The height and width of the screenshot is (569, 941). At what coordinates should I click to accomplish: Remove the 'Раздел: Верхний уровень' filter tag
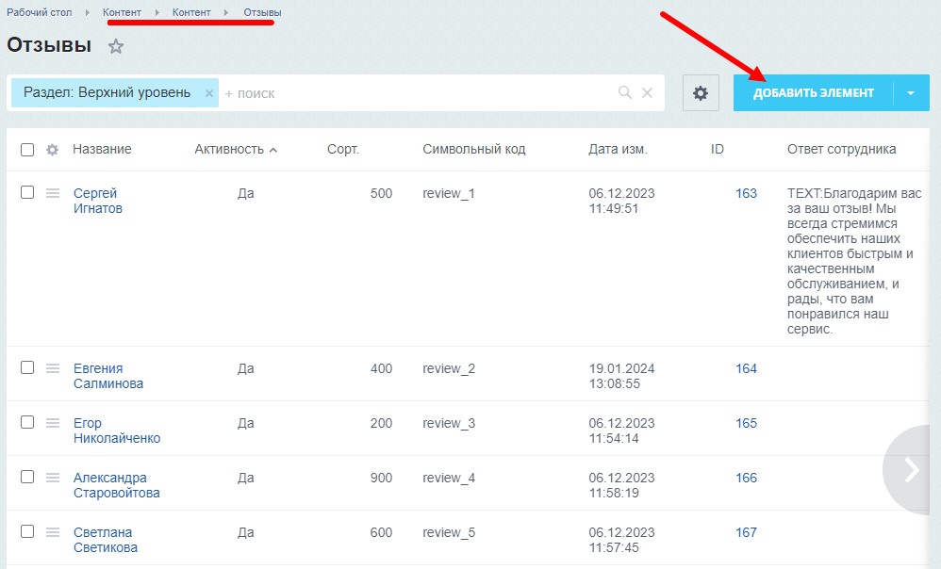(209, 93)
